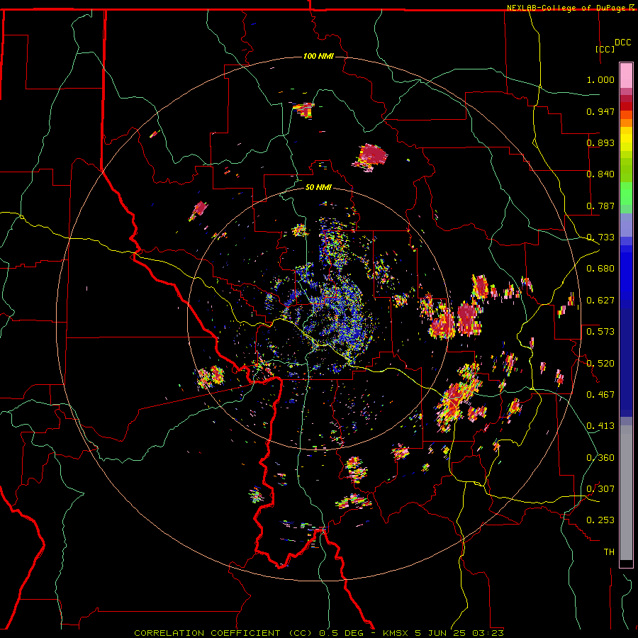
Task: Click the 1.000 scale value
Action: point(600,79)
